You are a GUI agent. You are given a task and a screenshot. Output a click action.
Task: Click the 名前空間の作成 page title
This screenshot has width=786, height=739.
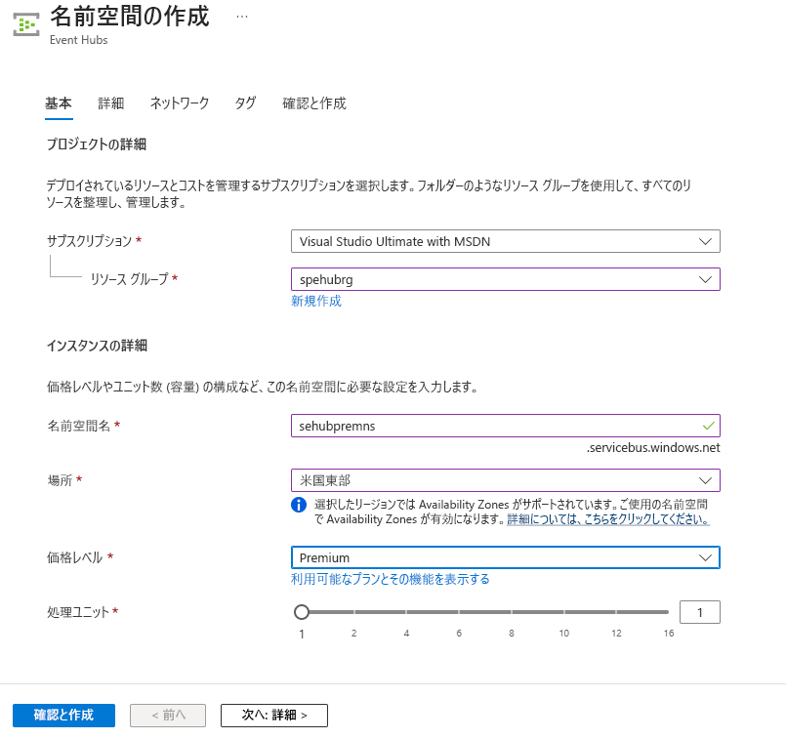pos(129,16)
